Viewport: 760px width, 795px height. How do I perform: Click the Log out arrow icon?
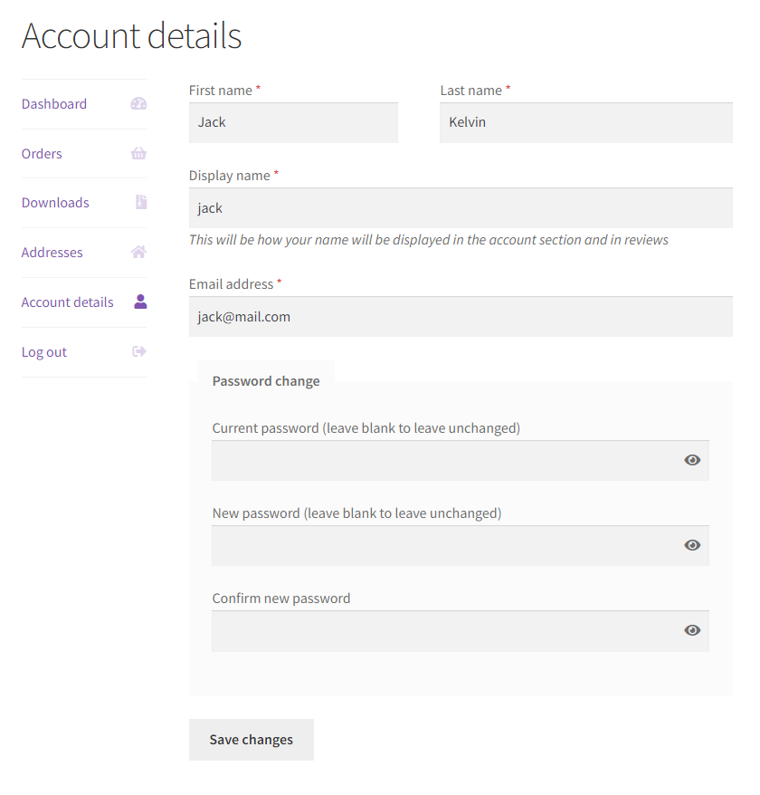[x=139, y=351]
